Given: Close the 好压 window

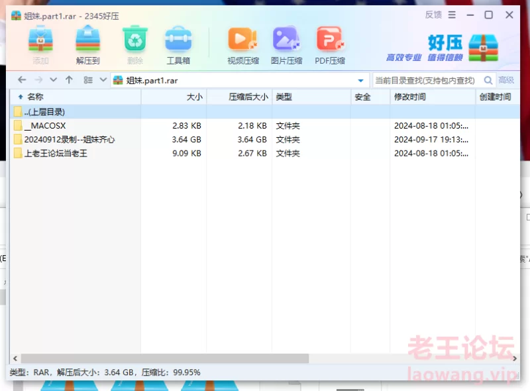Looking at the screenshot, I should pos(509,15).
